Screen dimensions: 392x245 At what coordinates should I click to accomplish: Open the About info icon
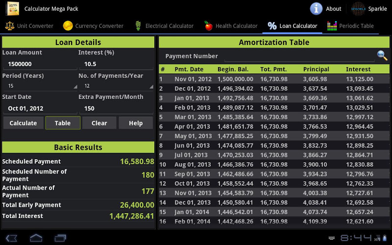(316, 9)
